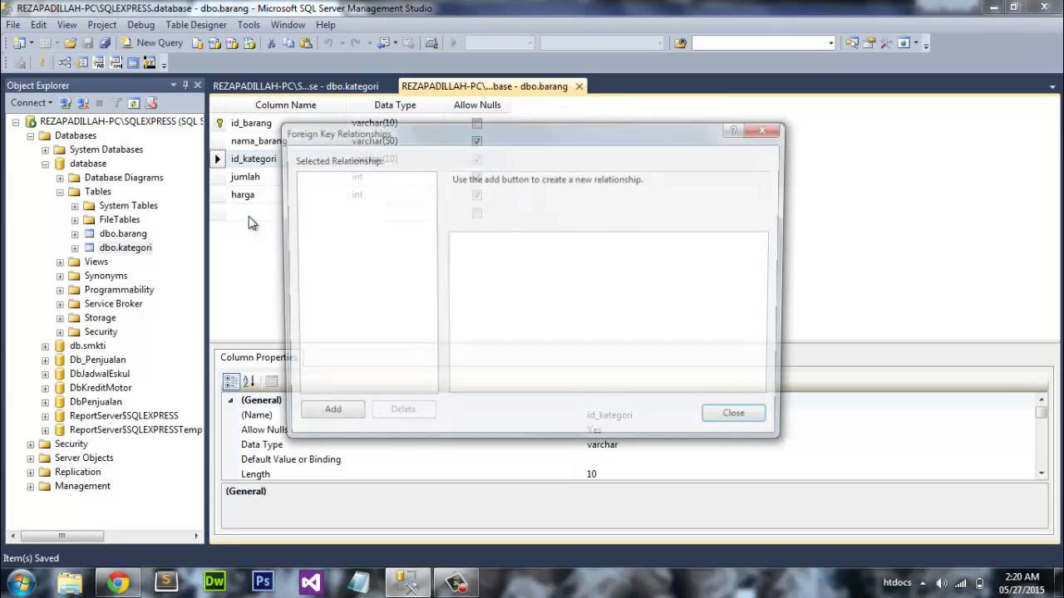Screen dimensions: 1064x598
Task: Toggle Allow Nulls checkbox for id_barang
Action: [476, 123]
